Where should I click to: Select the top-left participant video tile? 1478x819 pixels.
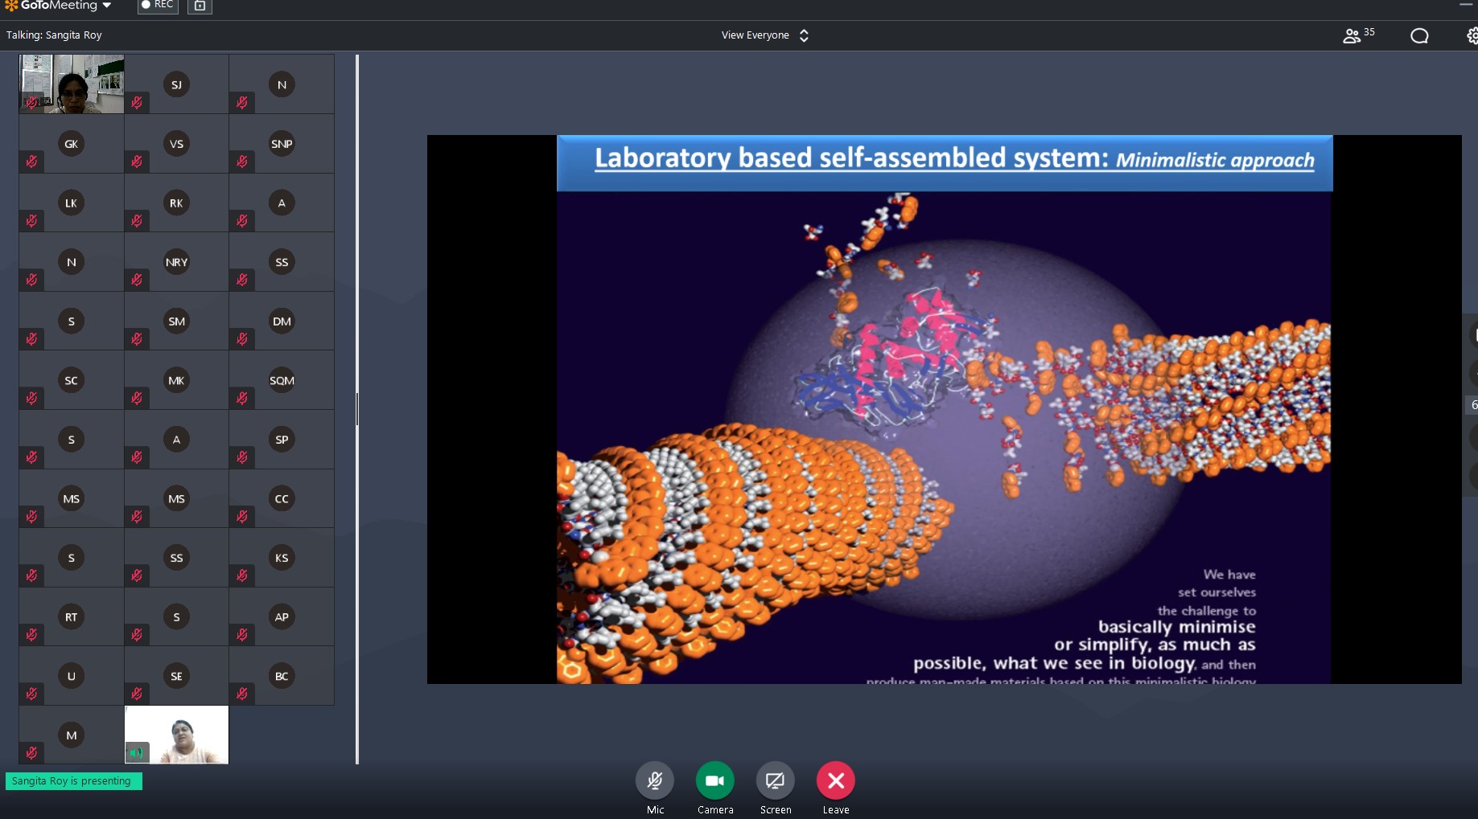click(x=72, y=84)
